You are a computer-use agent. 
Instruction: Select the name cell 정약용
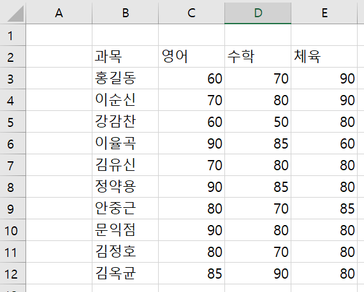click(126, 187)
